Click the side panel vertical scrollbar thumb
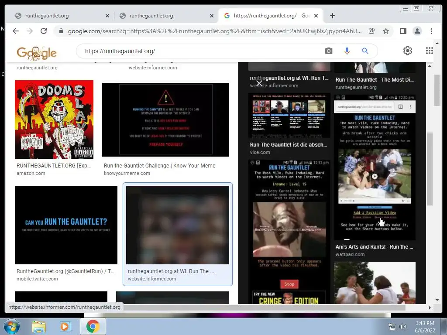 [x=430, y=168]
